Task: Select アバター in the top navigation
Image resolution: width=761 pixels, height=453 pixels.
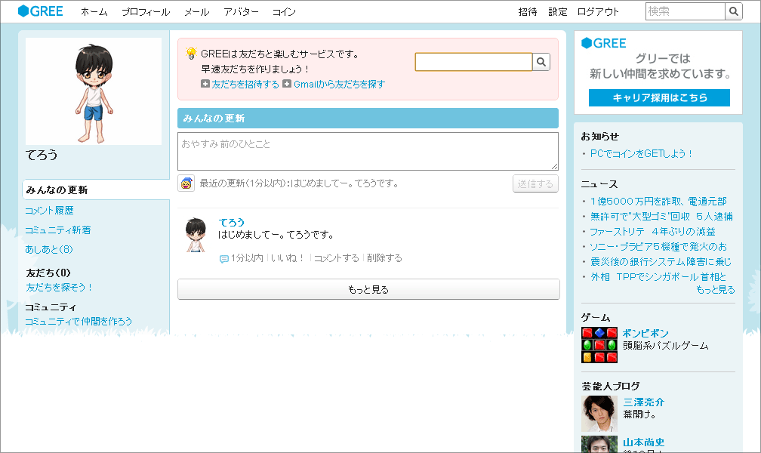Action: pyautogui.click(x=241, y=11)
